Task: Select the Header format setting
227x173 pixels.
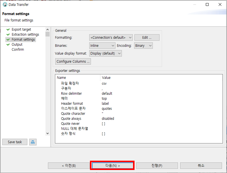Action: (72, 104)
